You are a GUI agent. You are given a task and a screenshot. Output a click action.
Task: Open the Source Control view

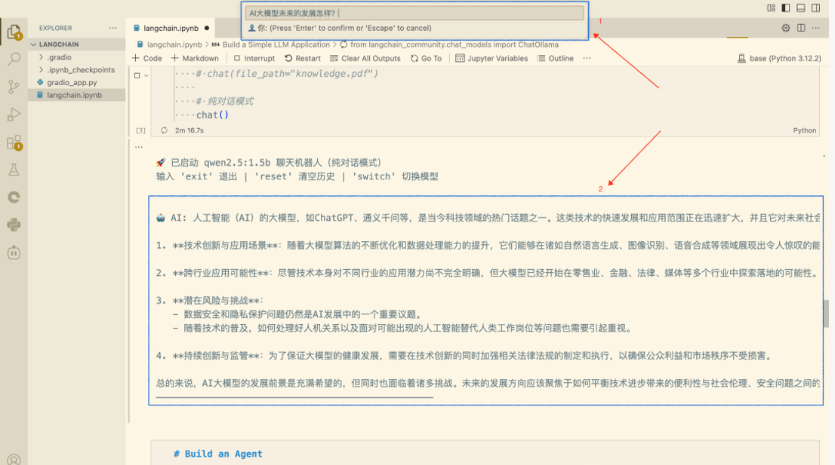14,87
